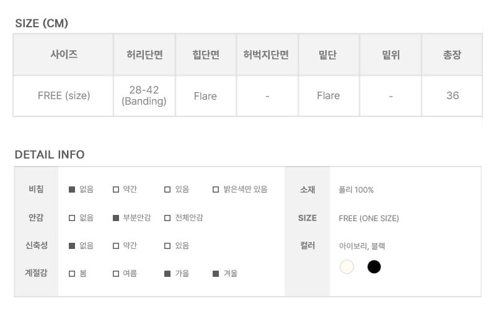Viewport: 496px width, 327px height.
Task: Toggle the 겨울 season checkbox
Action: click(216, 274)
